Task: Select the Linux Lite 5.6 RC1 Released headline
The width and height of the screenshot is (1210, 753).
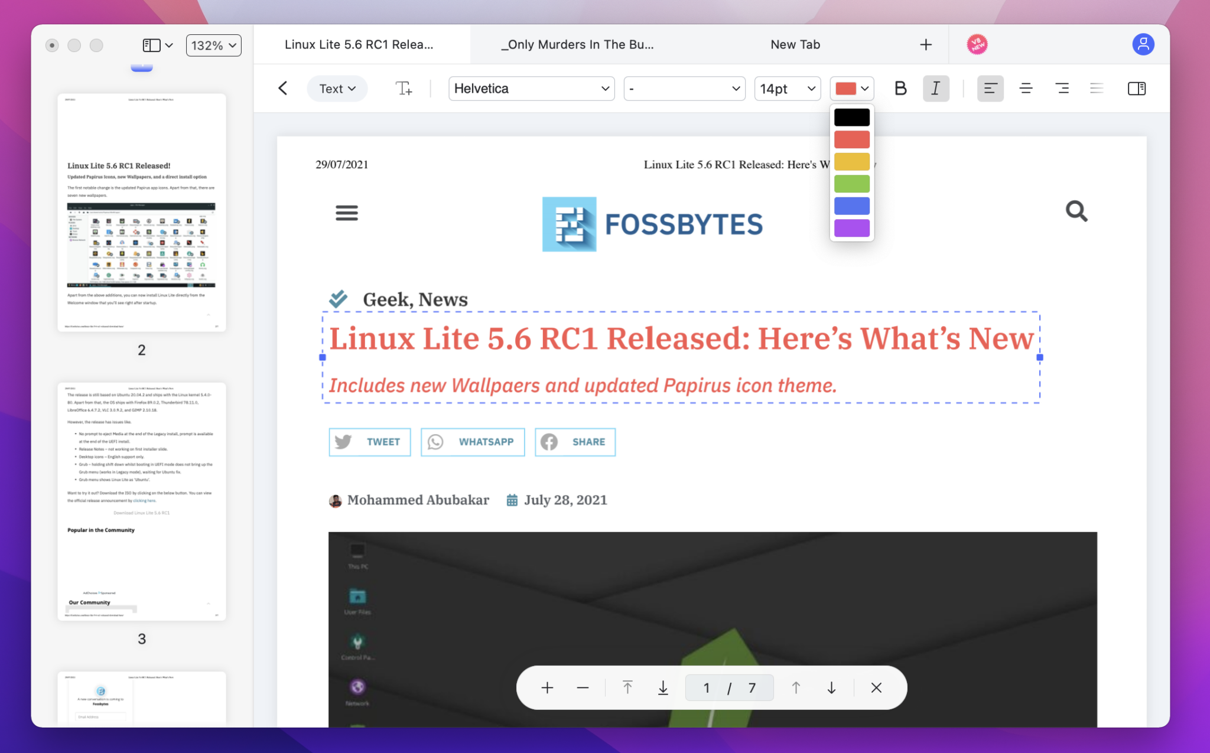Action: click(x=681, y=338)
